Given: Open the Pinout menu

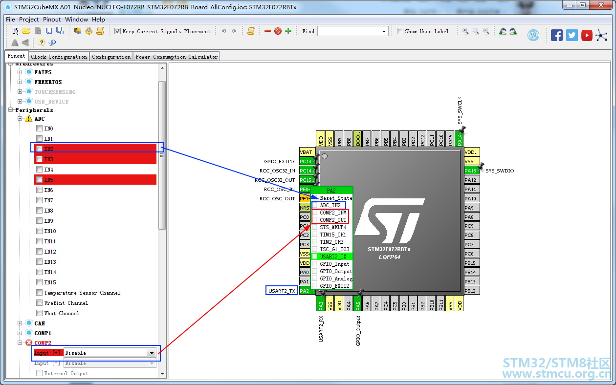Looking at the screenshot, I should tap(52, 20).
